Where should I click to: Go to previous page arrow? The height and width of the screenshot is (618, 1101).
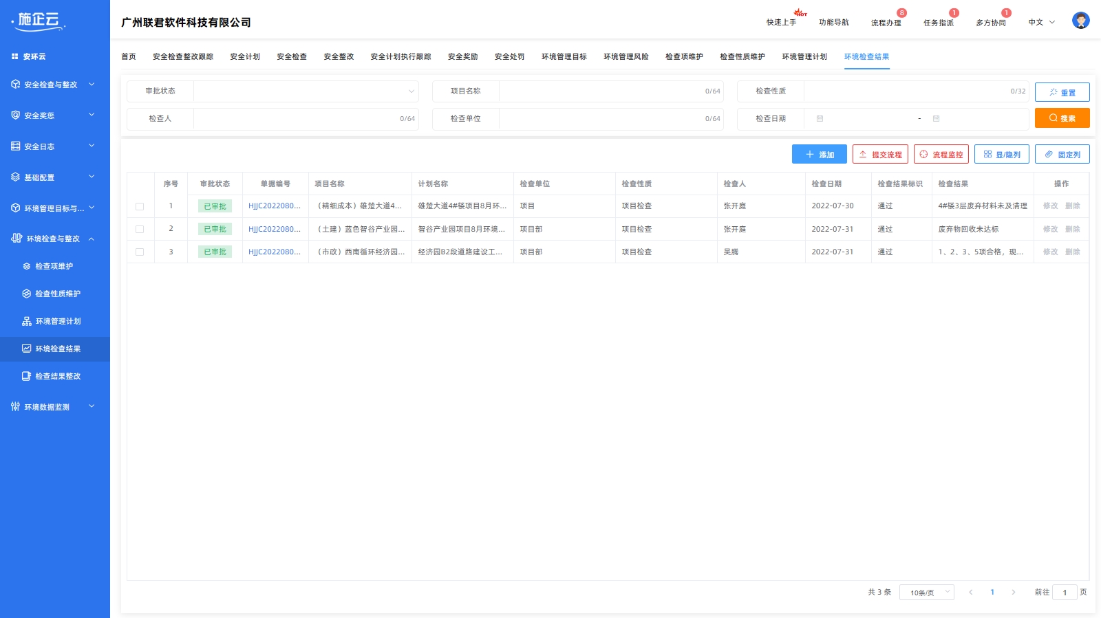tap(971, 593)
